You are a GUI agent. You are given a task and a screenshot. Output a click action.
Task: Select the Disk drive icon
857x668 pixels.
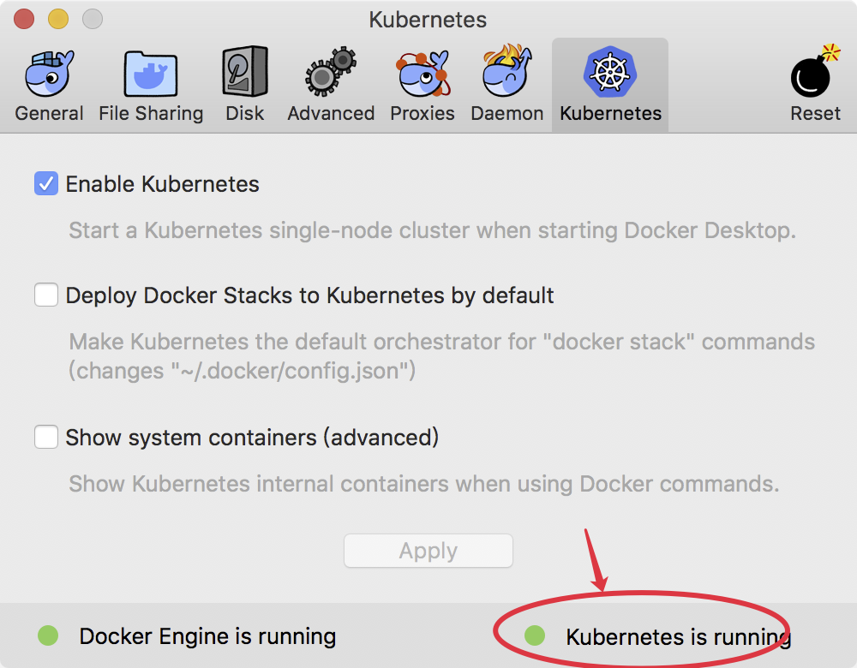coord(245,72)
